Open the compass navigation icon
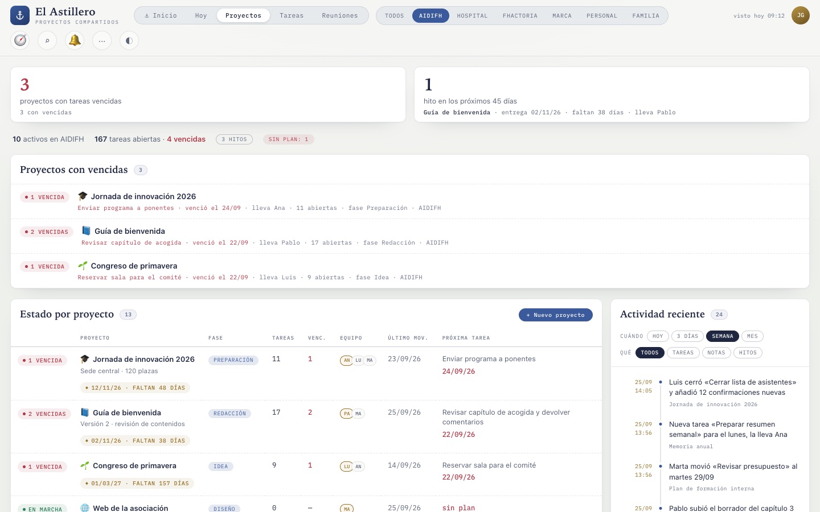The height and width of the screenshot is (512, 820). pyautogui.click(x=20, y=40)
